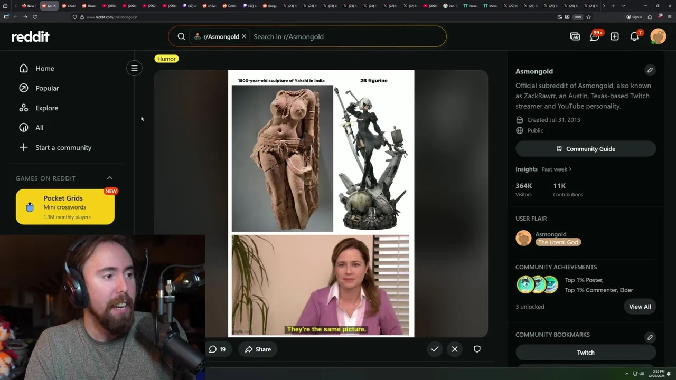
Task: Remove the r/Asmongold search filter chip
Action: (244, 36)
